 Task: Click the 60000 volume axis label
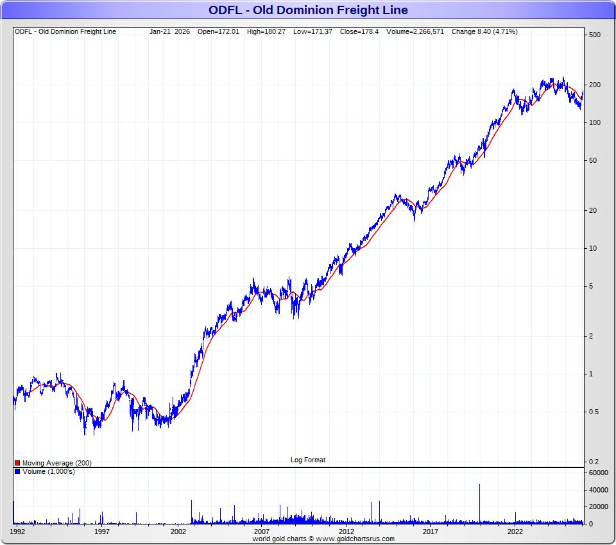597,473
